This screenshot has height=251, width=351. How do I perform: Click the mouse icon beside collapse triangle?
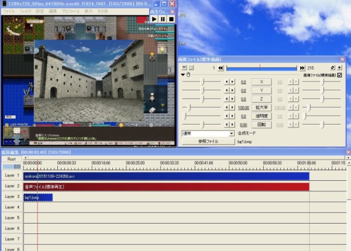[188, 74]
